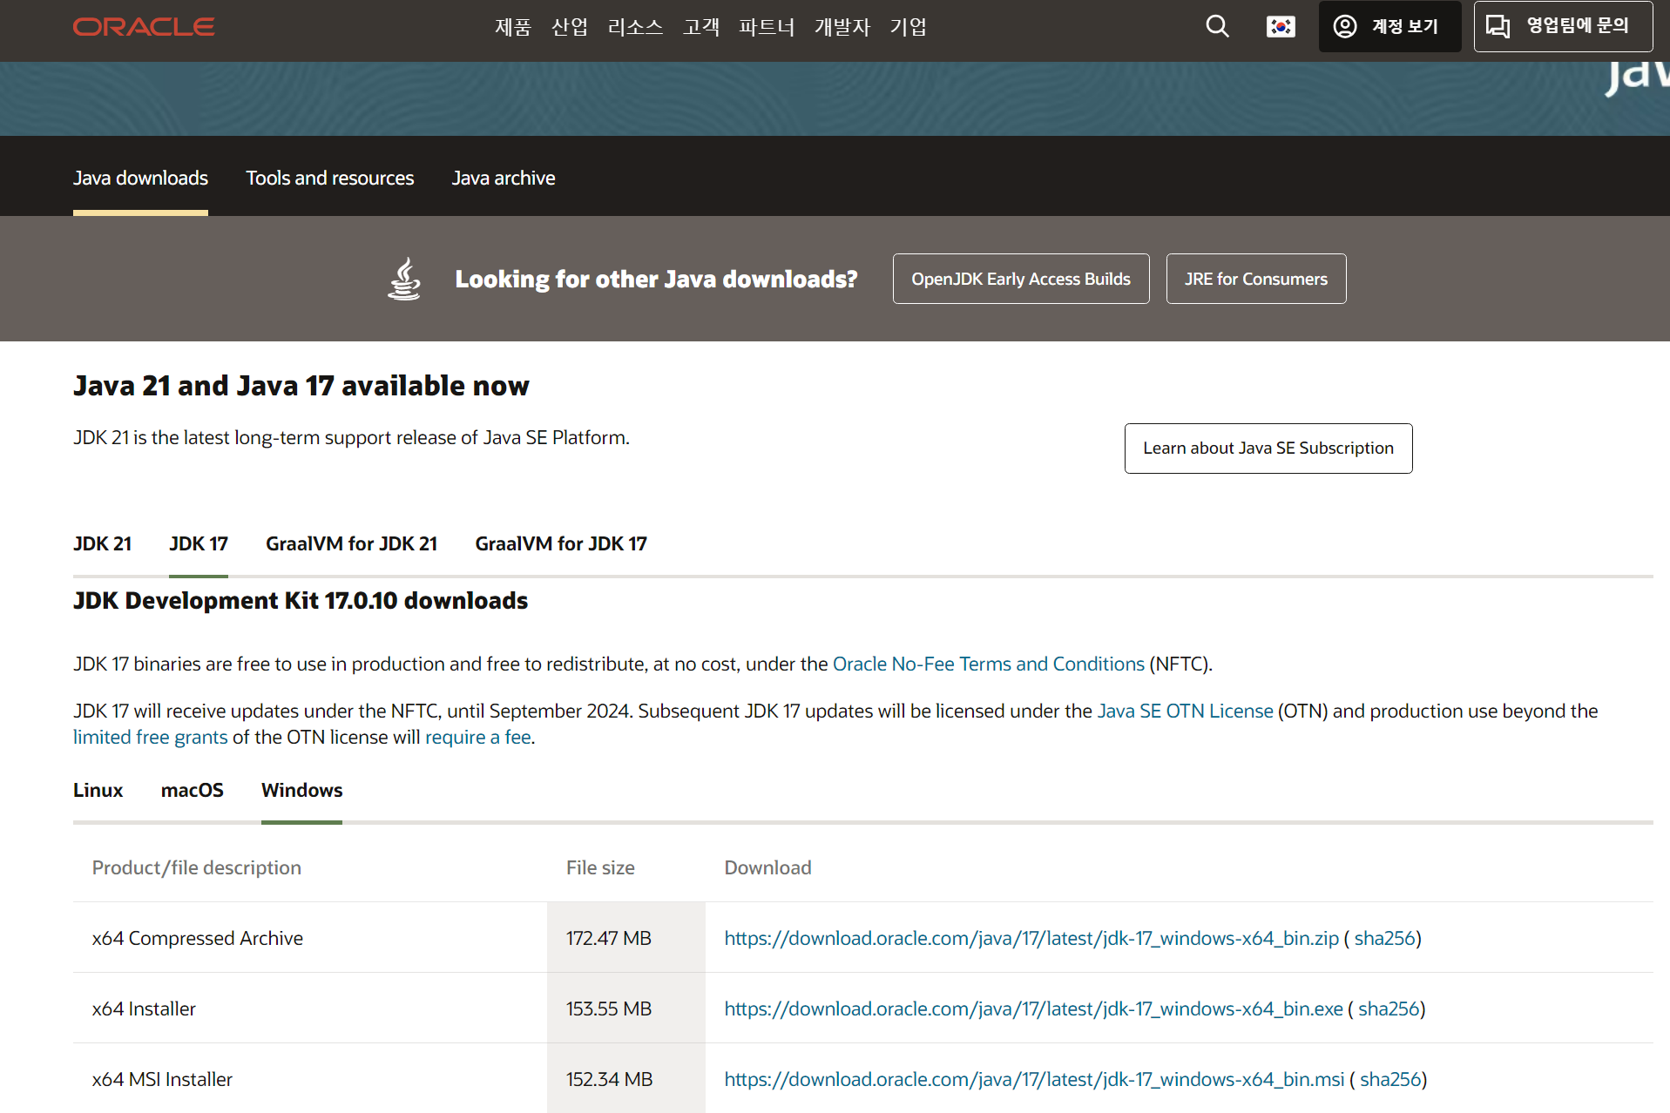Image resolution: width=1670 pixels, height=1113 pixels.
Task: Click x64 Installer row label
Action: click(x=144, y=1008)
